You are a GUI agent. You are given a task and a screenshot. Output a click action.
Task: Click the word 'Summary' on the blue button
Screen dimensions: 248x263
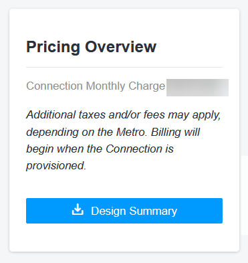click(x=153, y=211)
